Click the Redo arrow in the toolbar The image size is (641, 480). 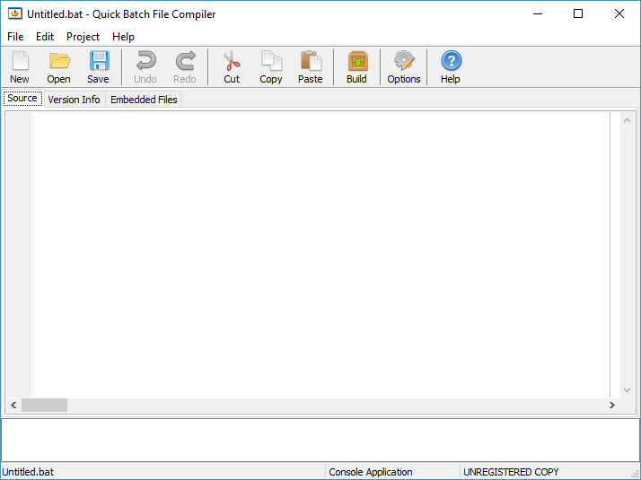(x=185, y=67)
